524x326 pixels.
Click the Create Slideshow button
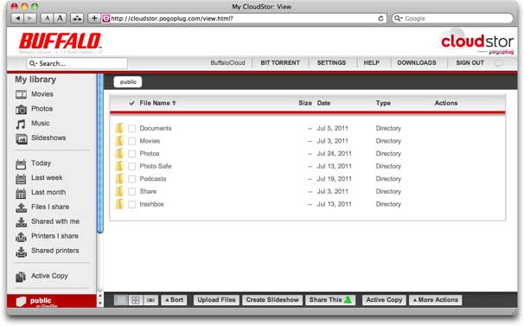[272, 300]
